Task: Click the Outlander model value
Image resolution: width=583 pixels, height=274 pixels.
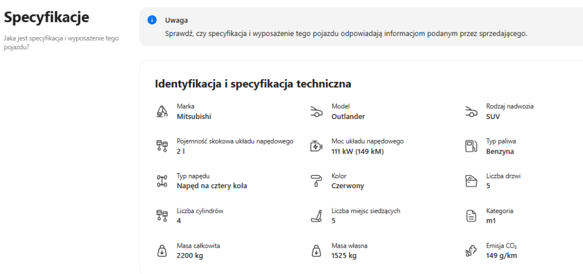Action: click(348, 116)
